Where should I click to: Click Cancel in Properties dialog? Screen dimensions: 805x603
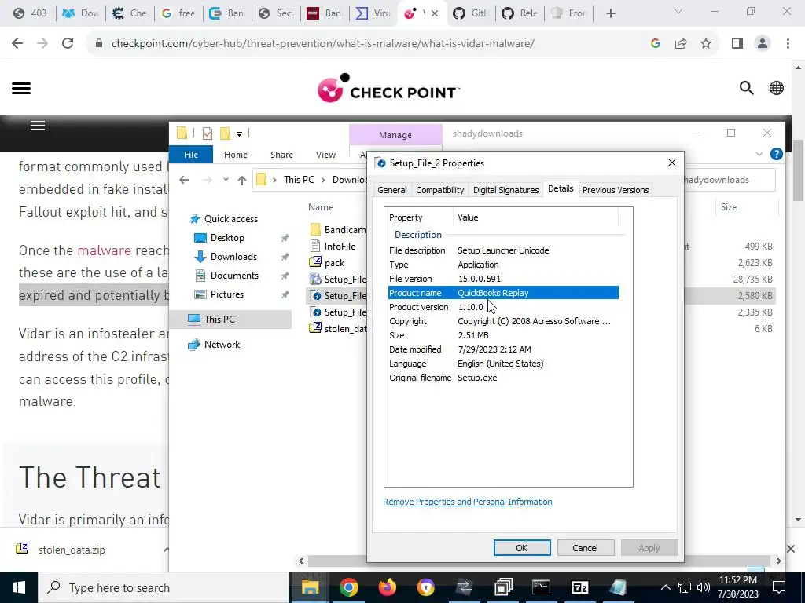(x=585, y=547)
